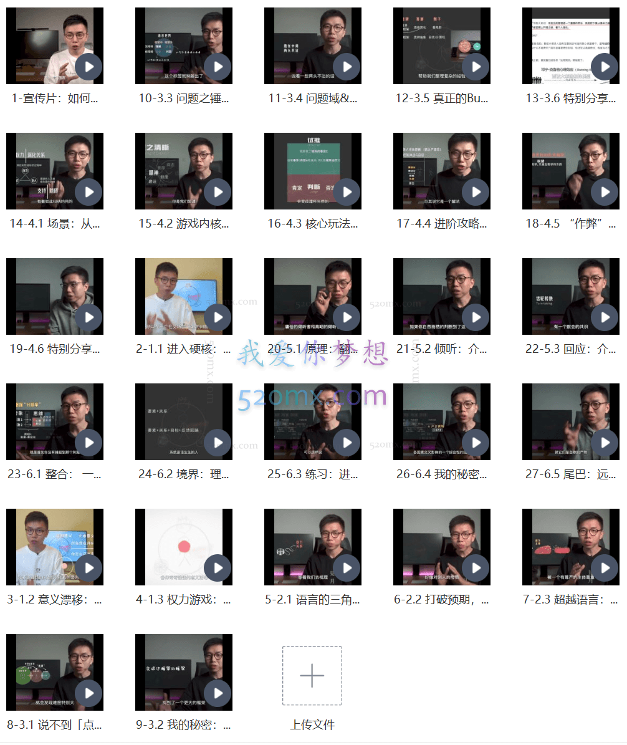This screenshot has width=627, height=745.
Task: Select the 22-5.3 回应 video thumbnail
Action: pyautogui.click(x=570, y=296)
